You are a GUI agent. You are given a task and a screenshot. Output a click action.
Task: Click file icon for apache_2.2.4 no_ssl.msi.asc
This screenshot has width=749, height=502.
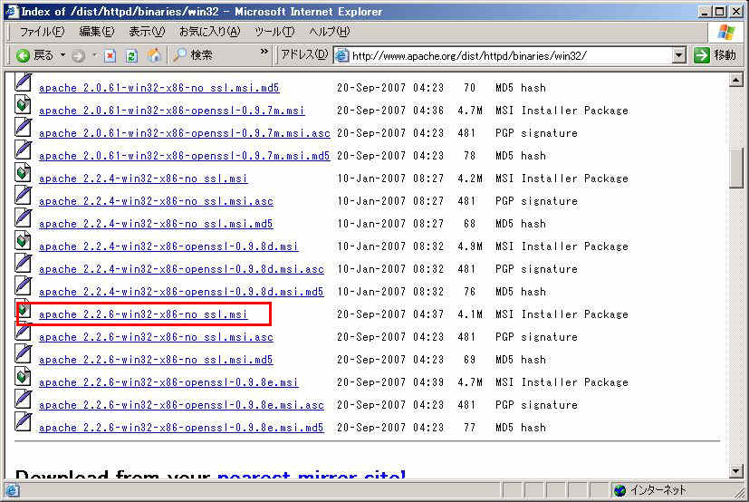click(23, 196)
